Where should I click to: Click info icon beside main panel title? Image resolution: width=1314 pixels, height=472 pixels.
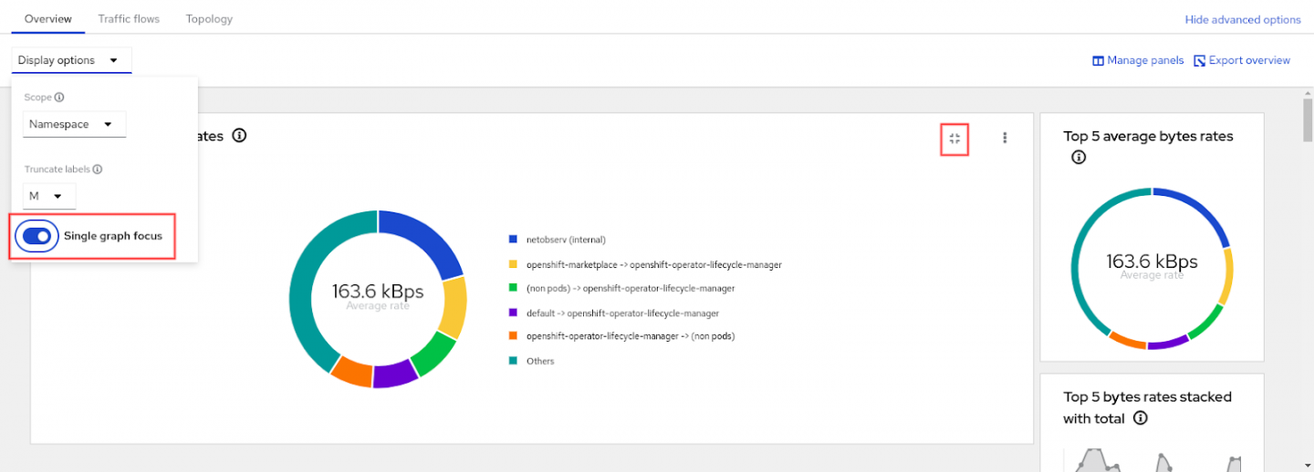pos(239,136)
